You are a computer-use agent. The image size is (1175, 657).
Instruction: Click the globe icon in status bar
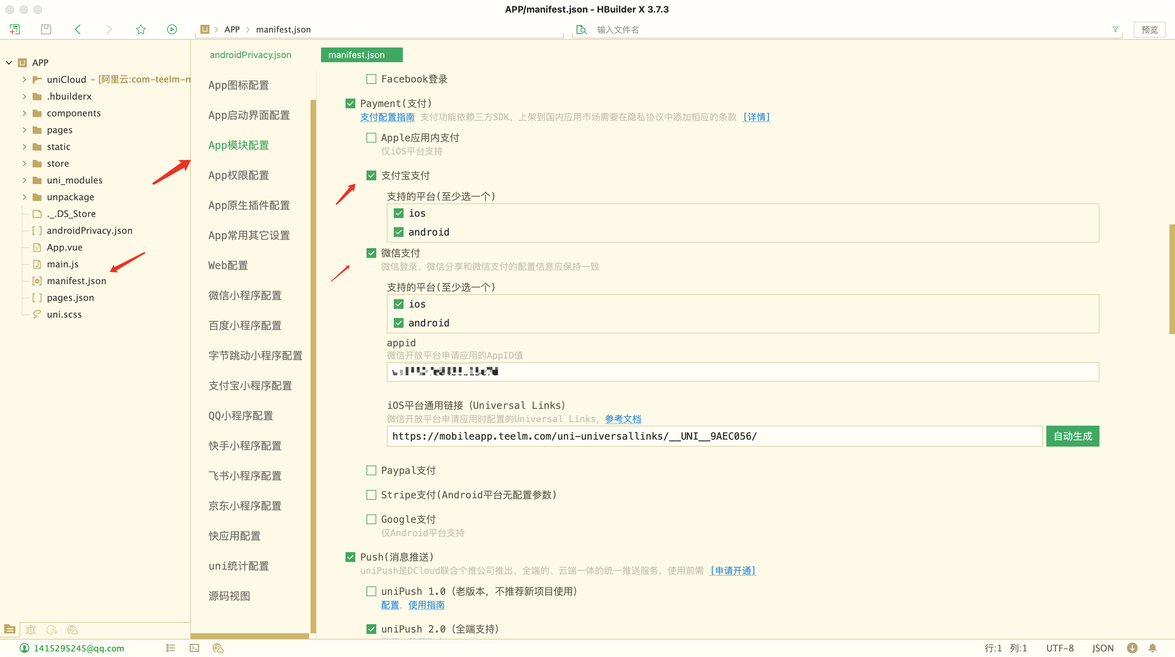tap(218, 648)
